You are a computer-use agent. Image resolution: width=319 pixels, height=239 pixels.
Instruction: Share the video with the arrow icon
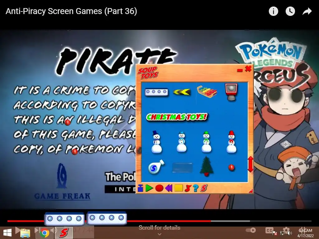pyautogui.click(x=307, y=11)
